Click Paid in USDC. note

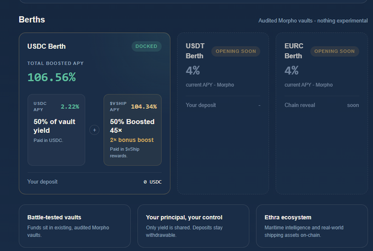point(48,140)
